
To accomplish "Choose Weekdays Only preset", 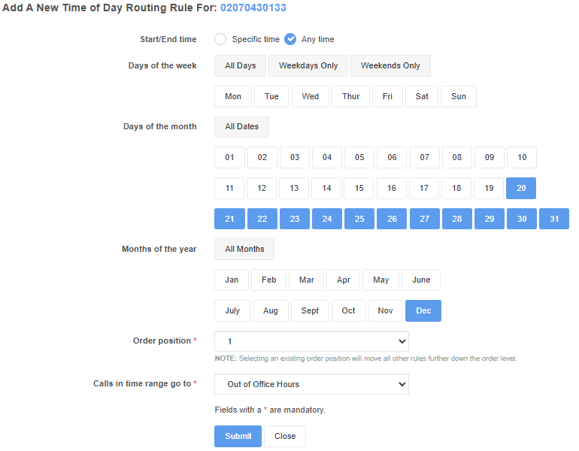I will coord(308,65).
